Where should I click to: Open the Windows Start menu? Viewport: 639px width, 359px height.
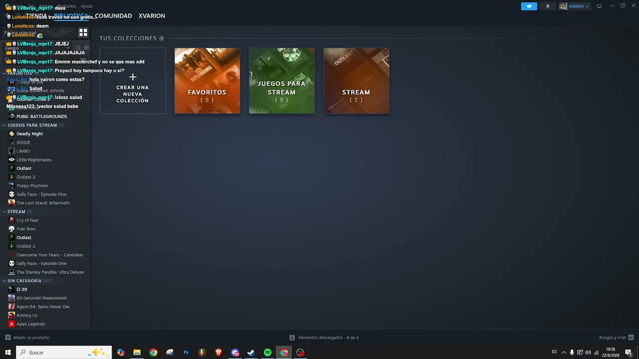[x=8, y=353]
